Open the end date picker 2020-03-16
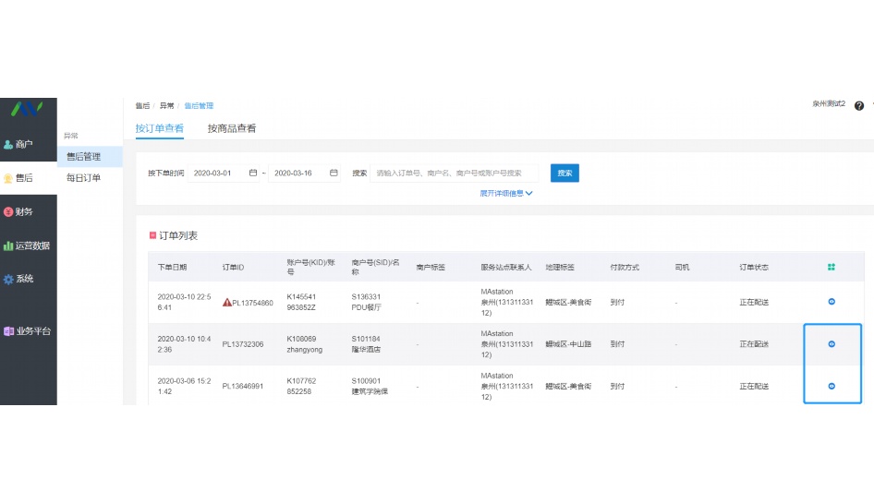This screenshot has width=874, height=503. click(x=303, y=173)
